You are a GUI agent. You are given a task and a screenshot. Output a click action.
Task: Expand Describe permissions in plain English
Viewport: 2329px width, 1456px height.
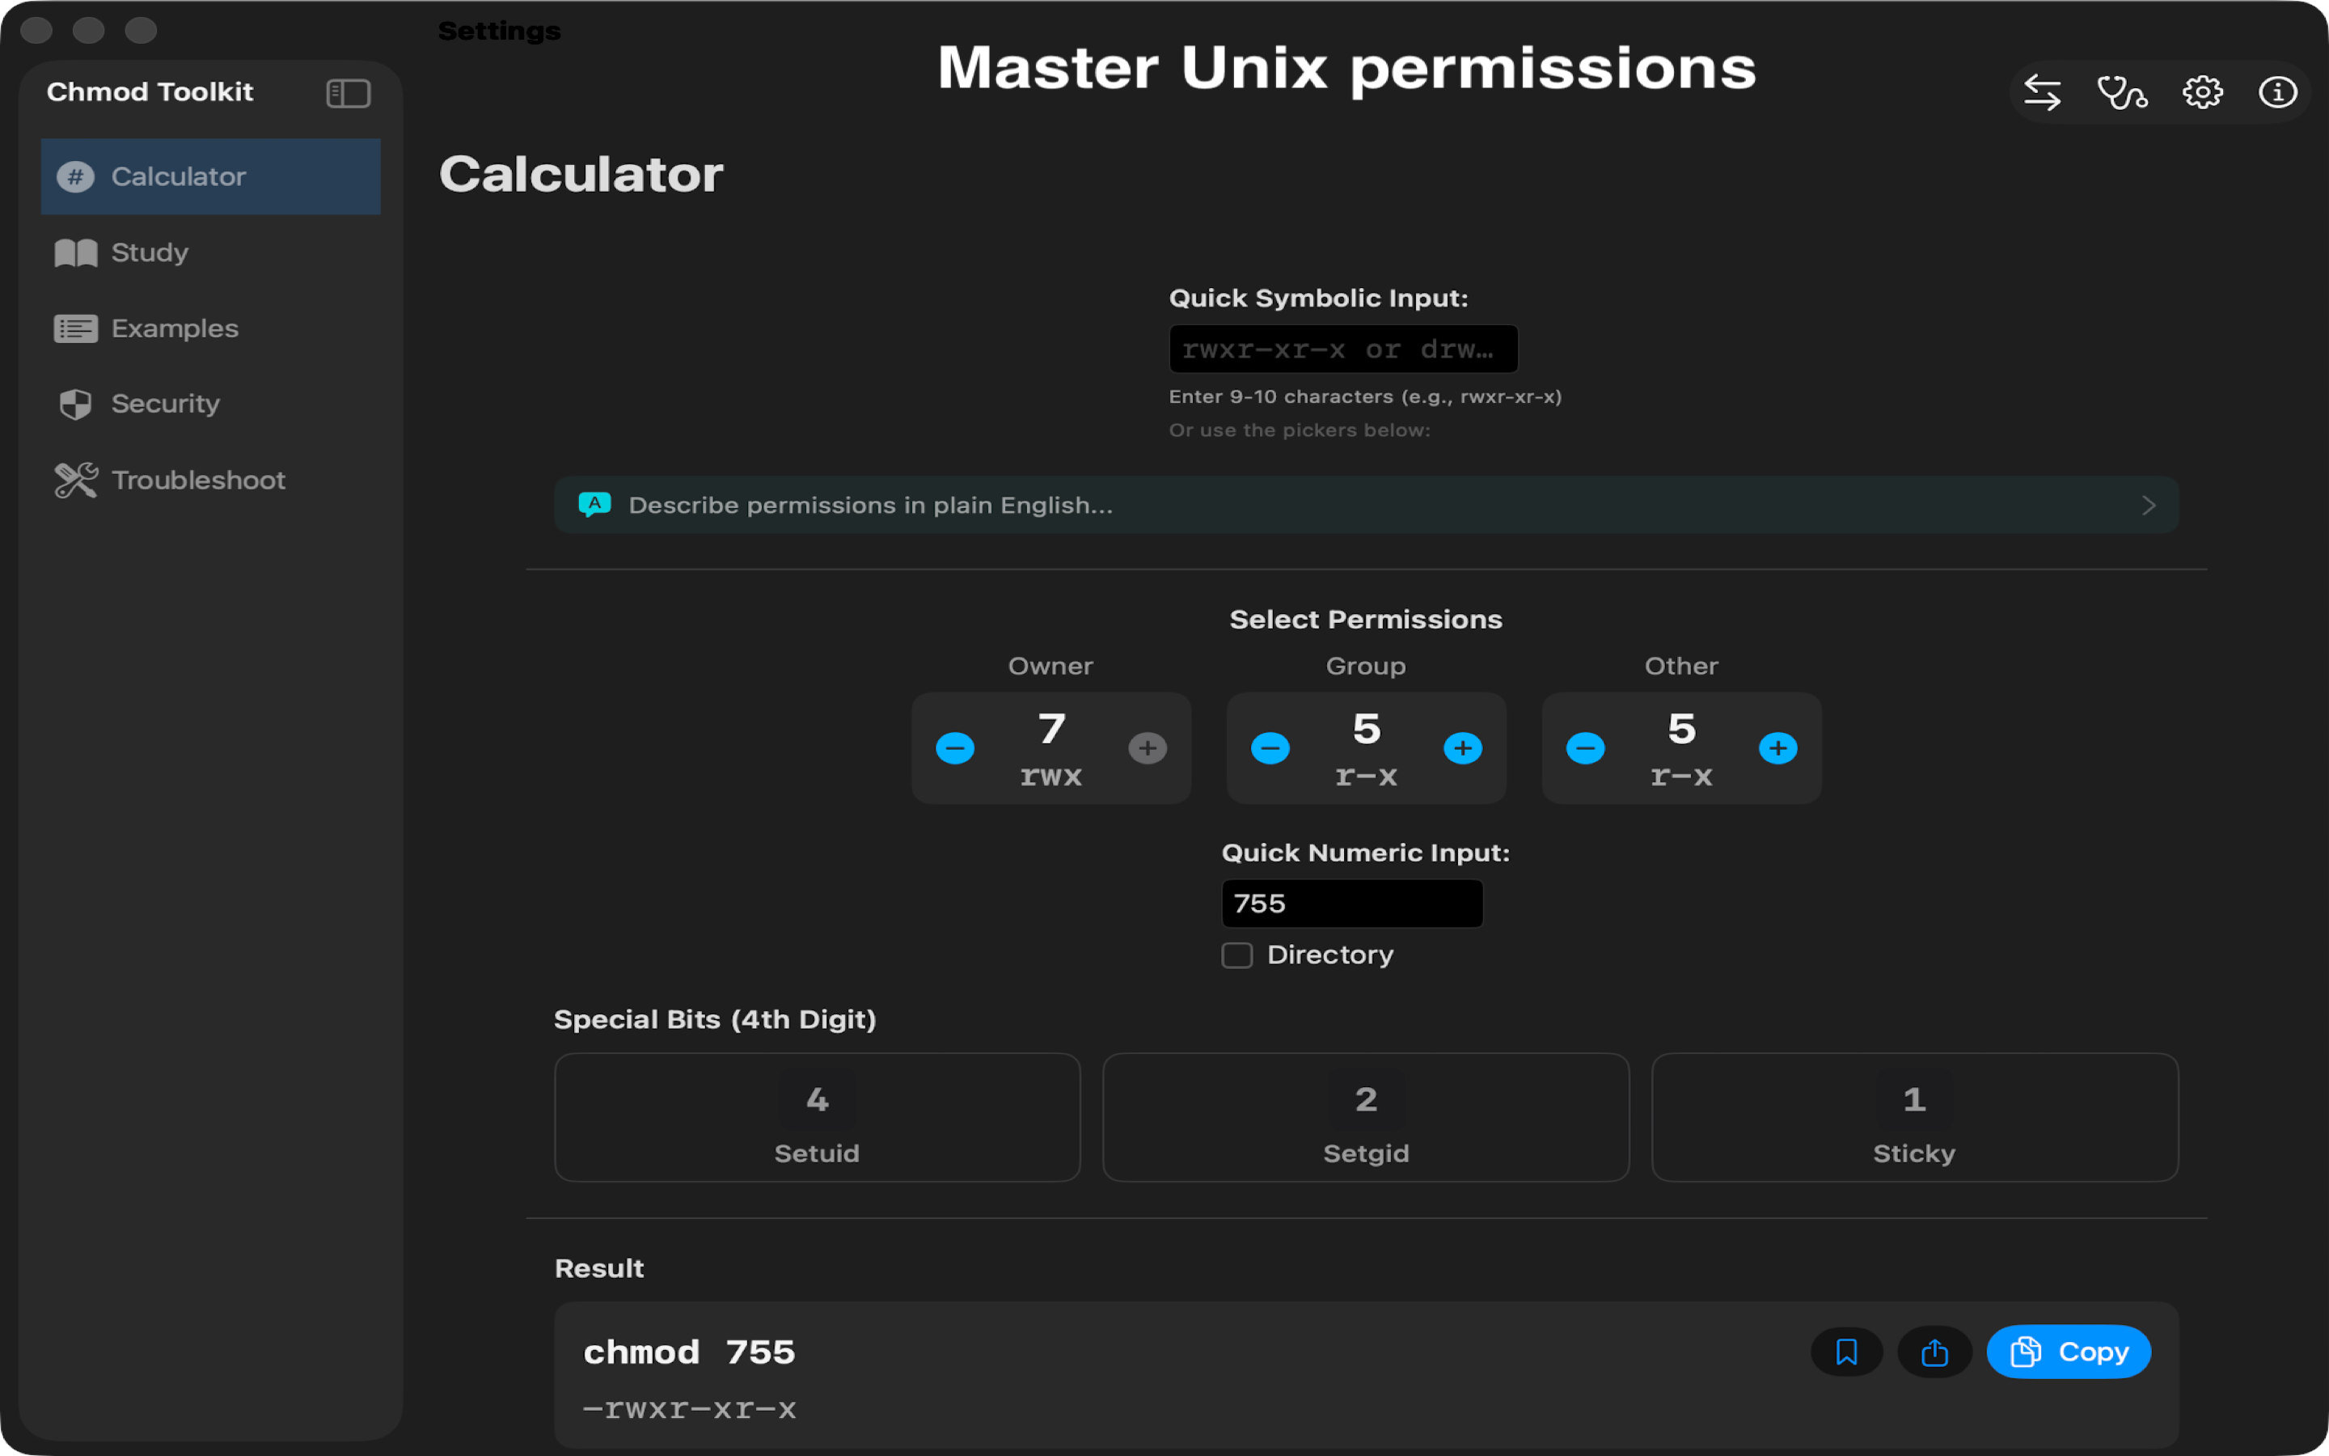point(1367,505)
